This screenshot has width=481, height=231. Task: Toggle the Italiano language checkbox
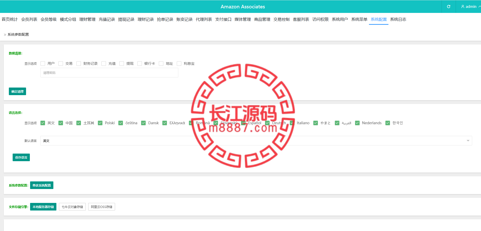click(x=292, y=123)
